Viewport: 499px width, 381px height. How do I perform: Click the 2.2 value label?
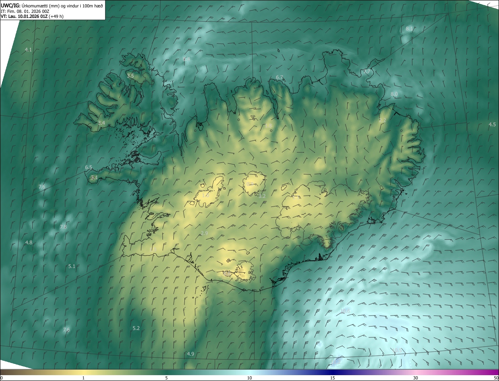(382, 120)
